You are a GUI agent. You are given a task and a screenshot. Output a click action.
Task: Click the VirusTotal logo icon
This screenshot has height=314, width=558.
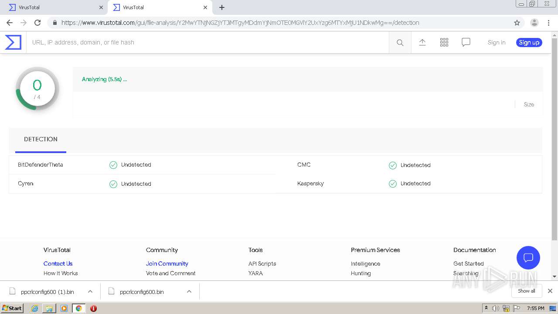click(13, 42)
